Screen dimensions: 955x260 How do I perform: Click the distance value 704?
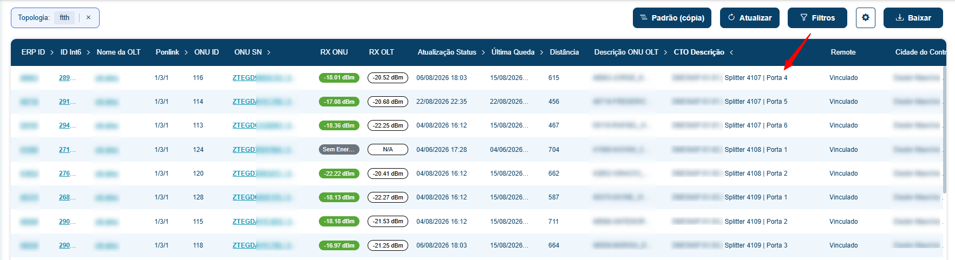(x=553, y=150)
